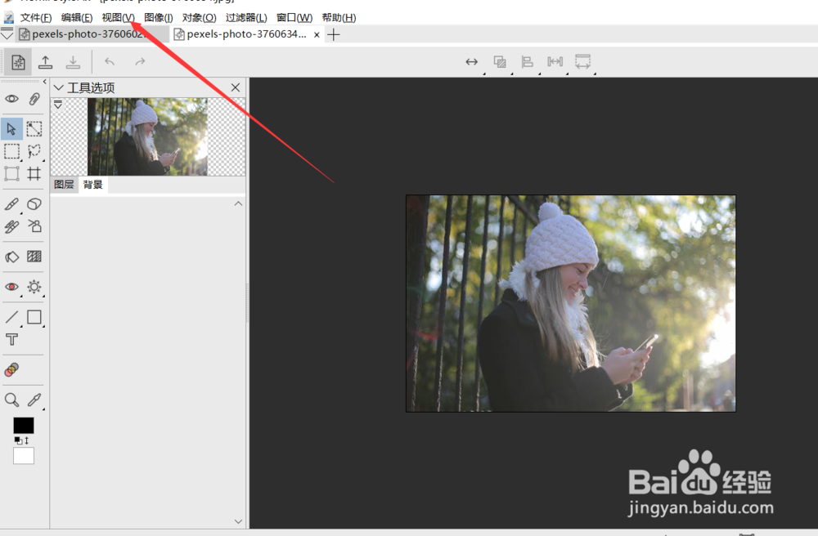Select the sun brightness dodge tool
The height and width of the screenshot is (536, 818).
click(34, 287)
